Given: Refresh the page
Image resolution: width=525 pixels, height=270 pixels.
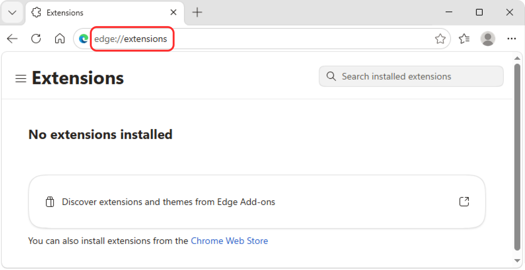Looking at the screenshot, I should coord(36,39).
